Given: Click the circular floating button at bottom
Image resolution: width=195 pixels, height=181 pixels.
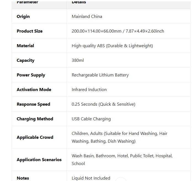Looking at the screenshot, I should click(121, 180).
